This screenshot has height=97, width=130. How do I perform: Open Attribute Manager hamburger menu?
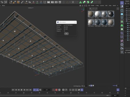point(126,53)
